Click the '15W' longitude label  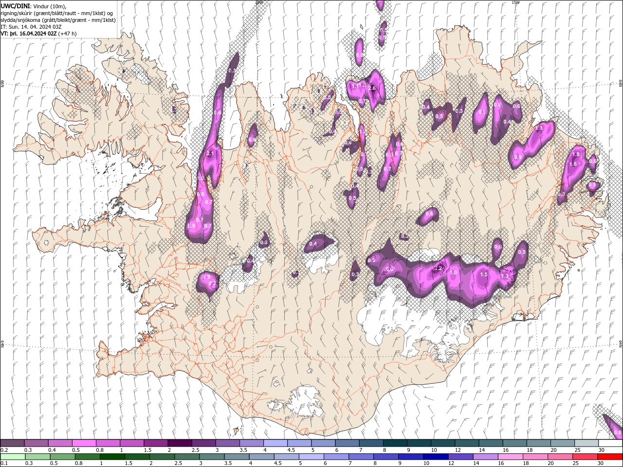coord(515,2)
